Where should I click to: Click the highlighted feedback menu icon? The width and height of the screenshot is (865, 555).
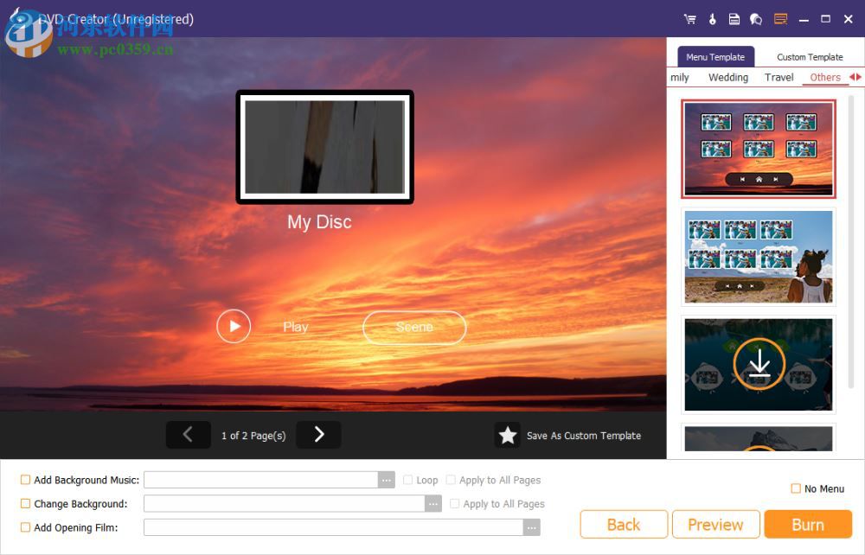click(x=780, y=18)
